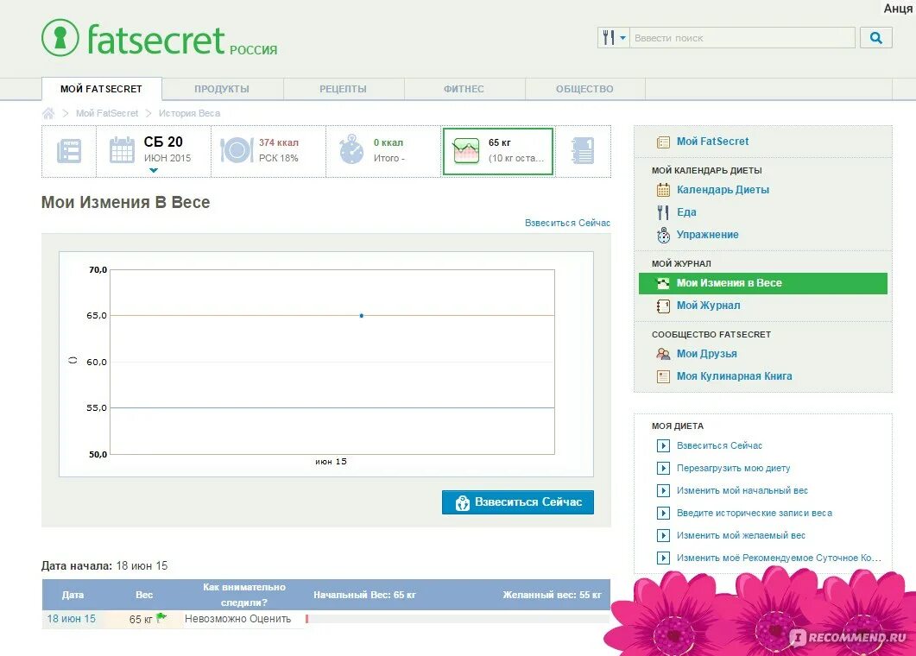The image size is (916, 656).
Task: Open Взвеситься Сейчас in Моя Диета list
Action: point(719,445)
